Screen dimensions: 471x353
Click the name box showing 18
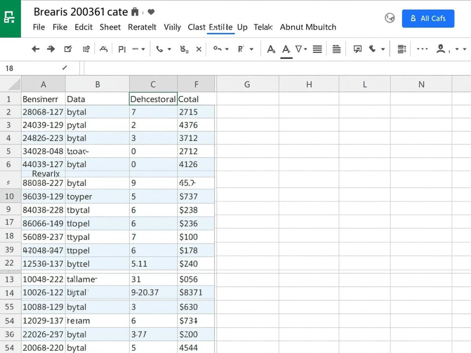point(40,68)
